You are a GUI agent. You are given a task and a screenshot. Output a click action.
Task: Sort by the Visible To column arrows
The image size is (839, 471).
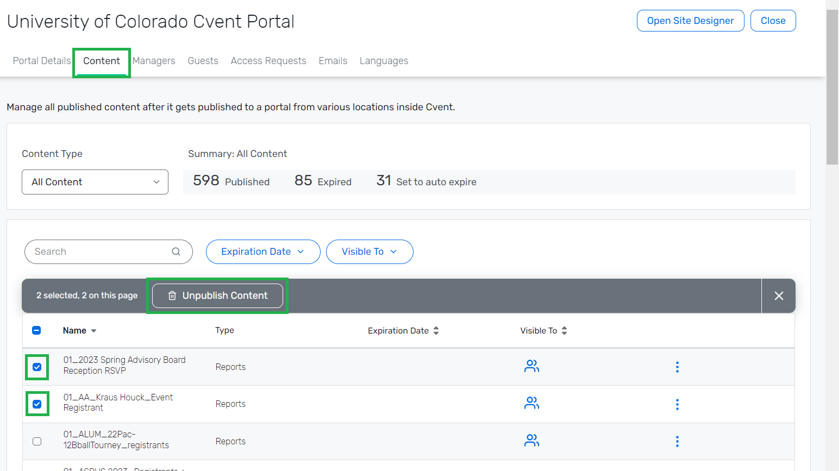564,330
